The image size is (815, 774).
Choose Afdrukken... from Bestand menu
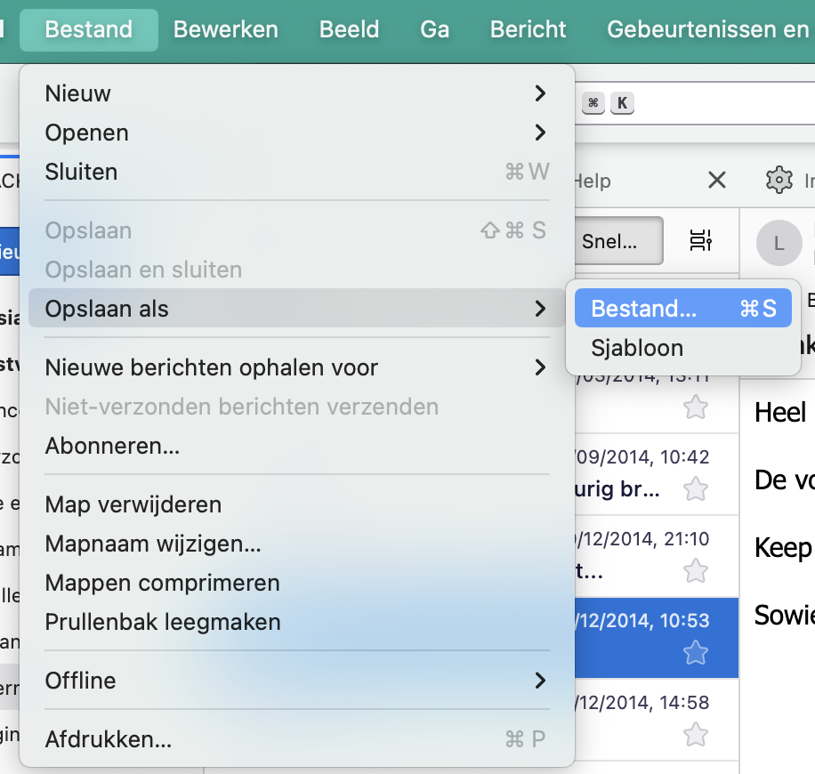(x=109, y=739)
